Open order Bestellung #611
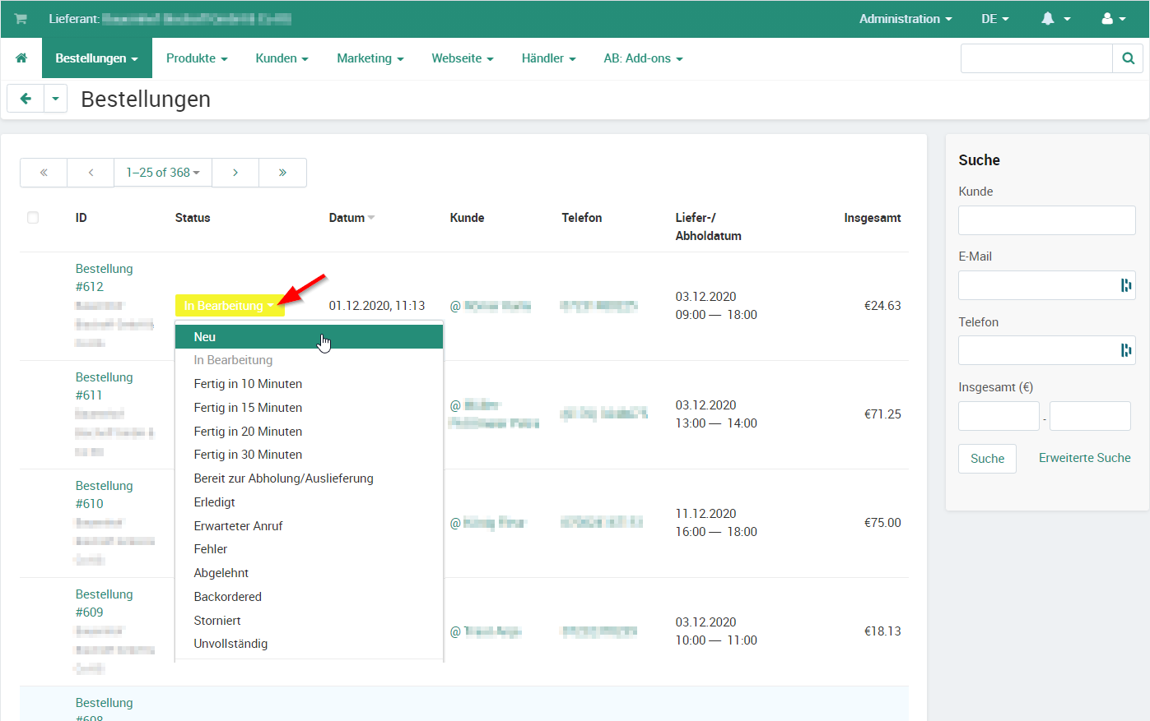The width and height of the screenshot is (1150, 721). point(104,386)
